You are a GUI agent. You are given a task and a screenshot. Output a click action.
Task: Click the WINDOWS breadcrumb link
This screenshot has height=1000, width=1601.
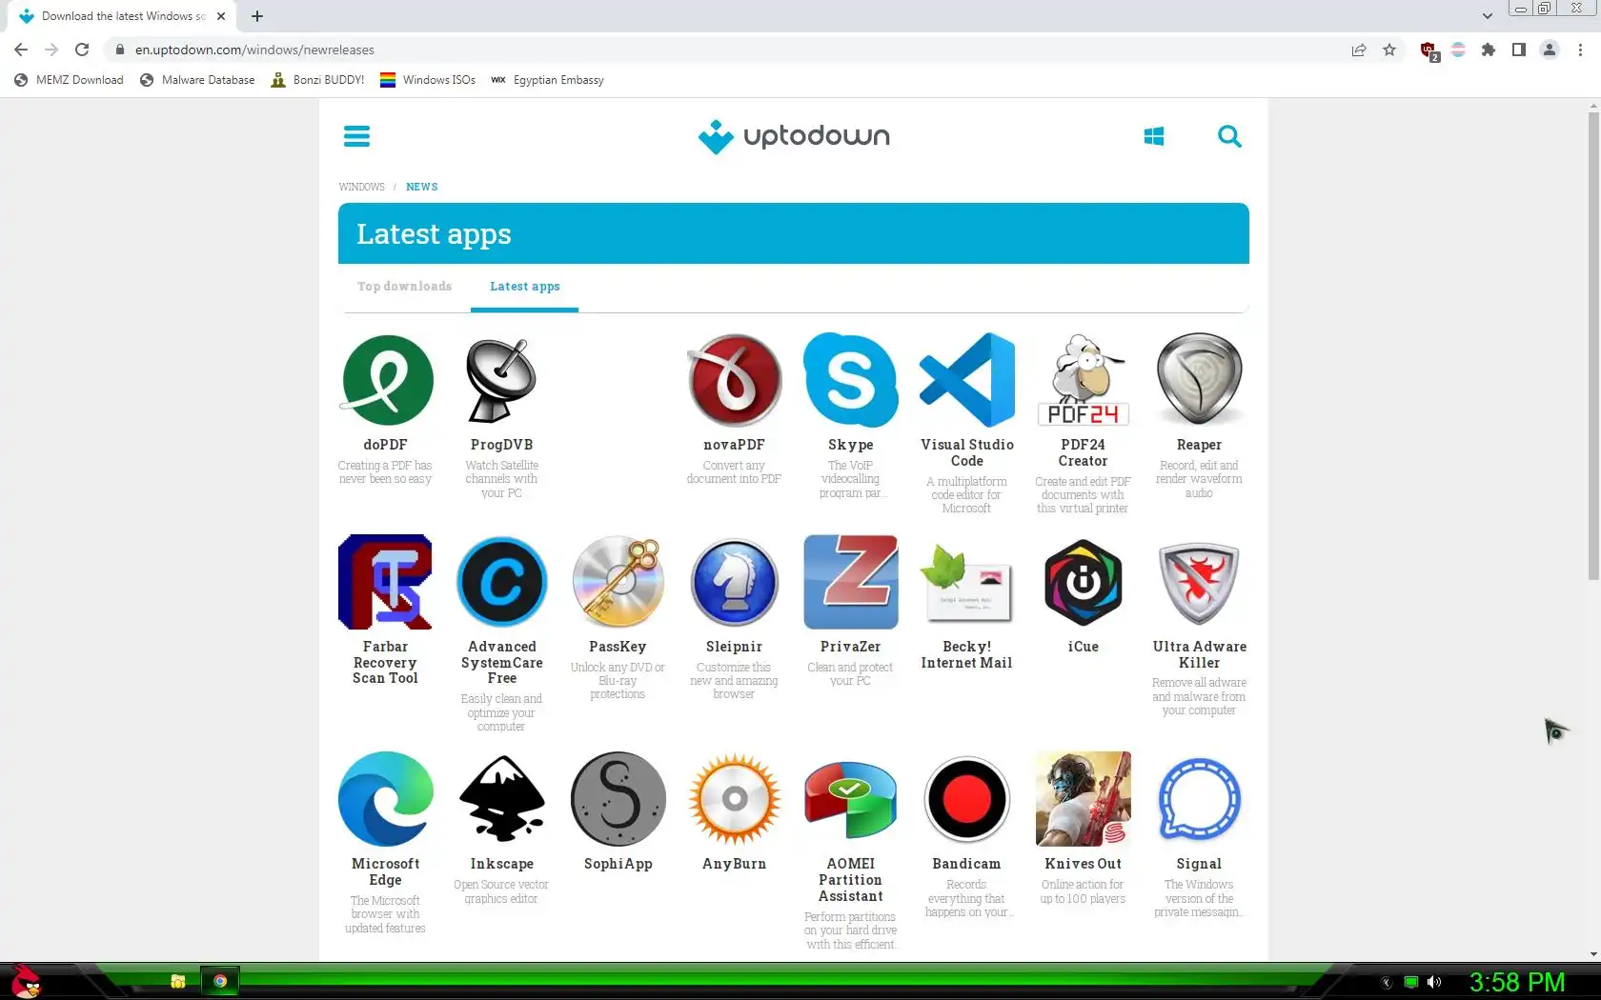click(x=362, y=187)
